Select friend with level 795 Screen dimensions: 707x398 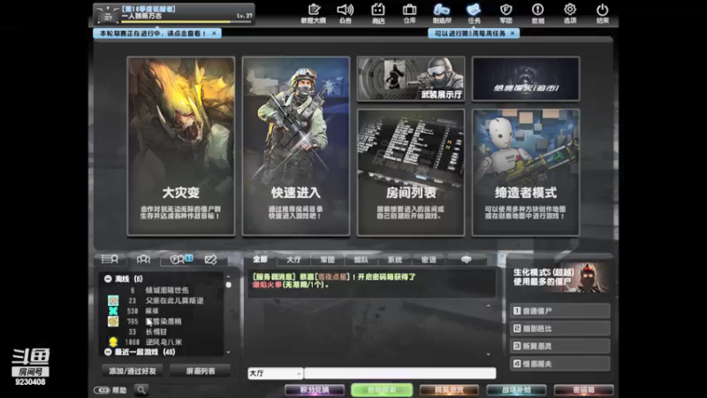point(163,321)
